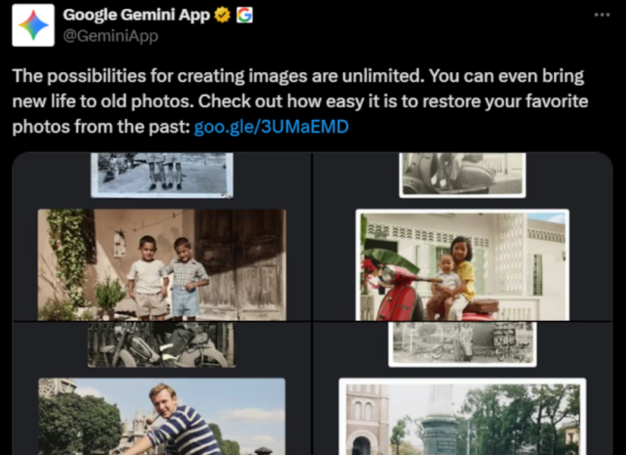Click the tweet text about restoring old photos
Image resolution: width=626 pixels, height=455 pixels.
(300, 101)
